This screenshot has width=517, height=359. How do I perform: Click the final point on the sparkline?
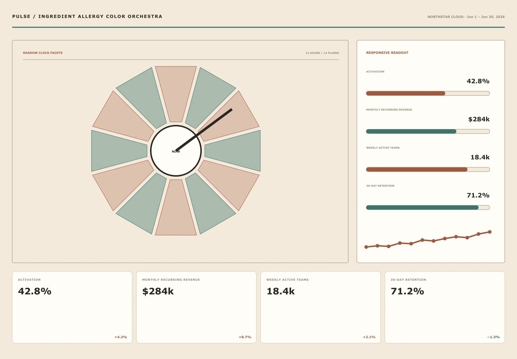(490, 232)
